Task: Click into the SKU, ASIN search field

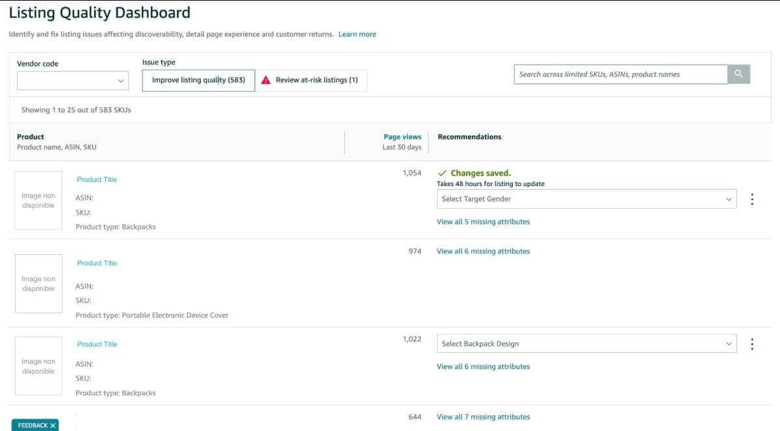Action: tap(620, 74)
